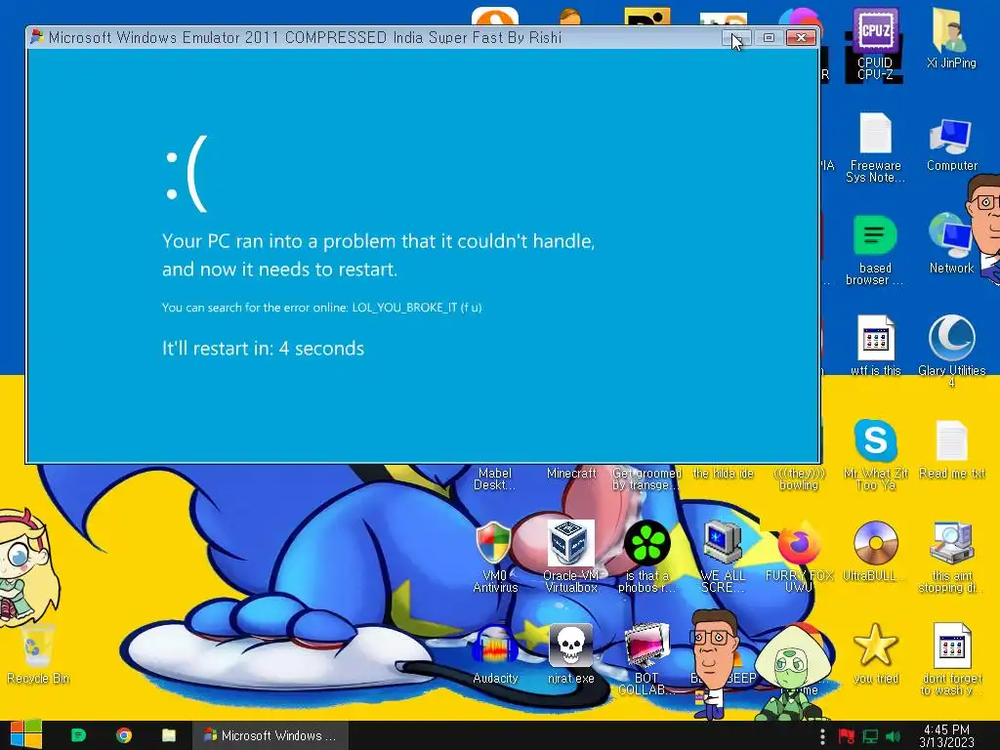The image size is (1000, 750).
Task: Minimize the Windows Emulator window
Action: pos(736,38)
